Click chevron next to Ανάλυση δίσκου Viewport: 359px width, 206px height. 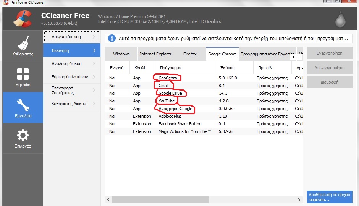coord(94,63)
